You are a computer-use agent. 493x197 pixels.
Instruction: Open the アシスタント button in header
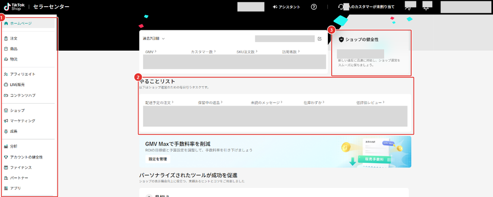286,7
